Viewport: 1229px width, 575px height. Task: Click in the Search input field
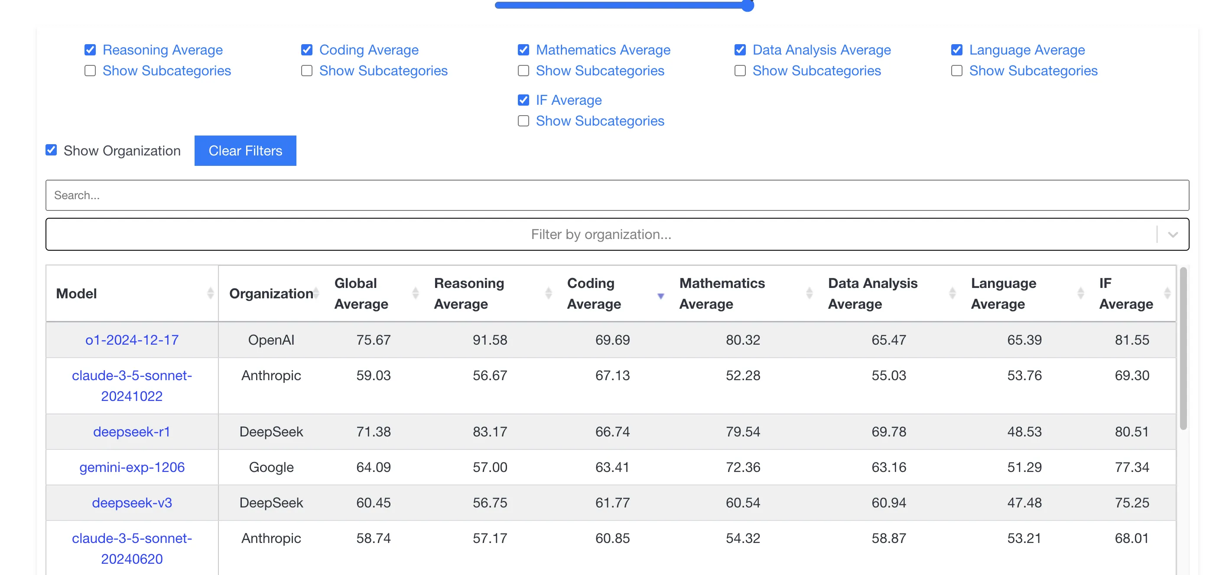(x=617, y=195)
